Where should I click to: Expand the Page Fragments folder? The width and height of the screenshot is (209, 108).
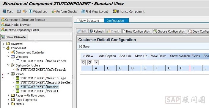click(x=8, y=100)
